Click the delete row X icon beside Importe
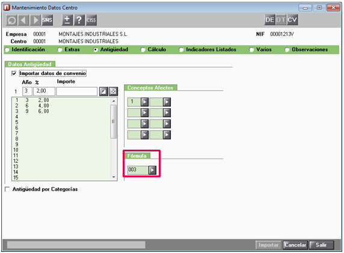344x253 pixels. pyautogui.click(x=114, y=91)
